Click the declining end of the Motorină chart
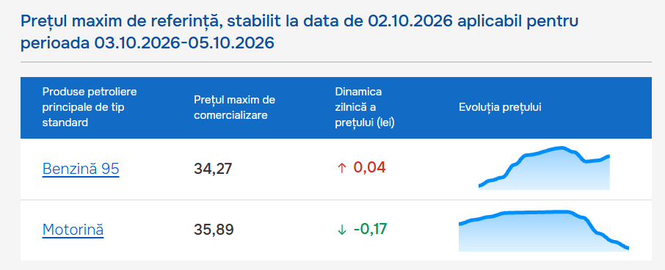 click(623, 245)
